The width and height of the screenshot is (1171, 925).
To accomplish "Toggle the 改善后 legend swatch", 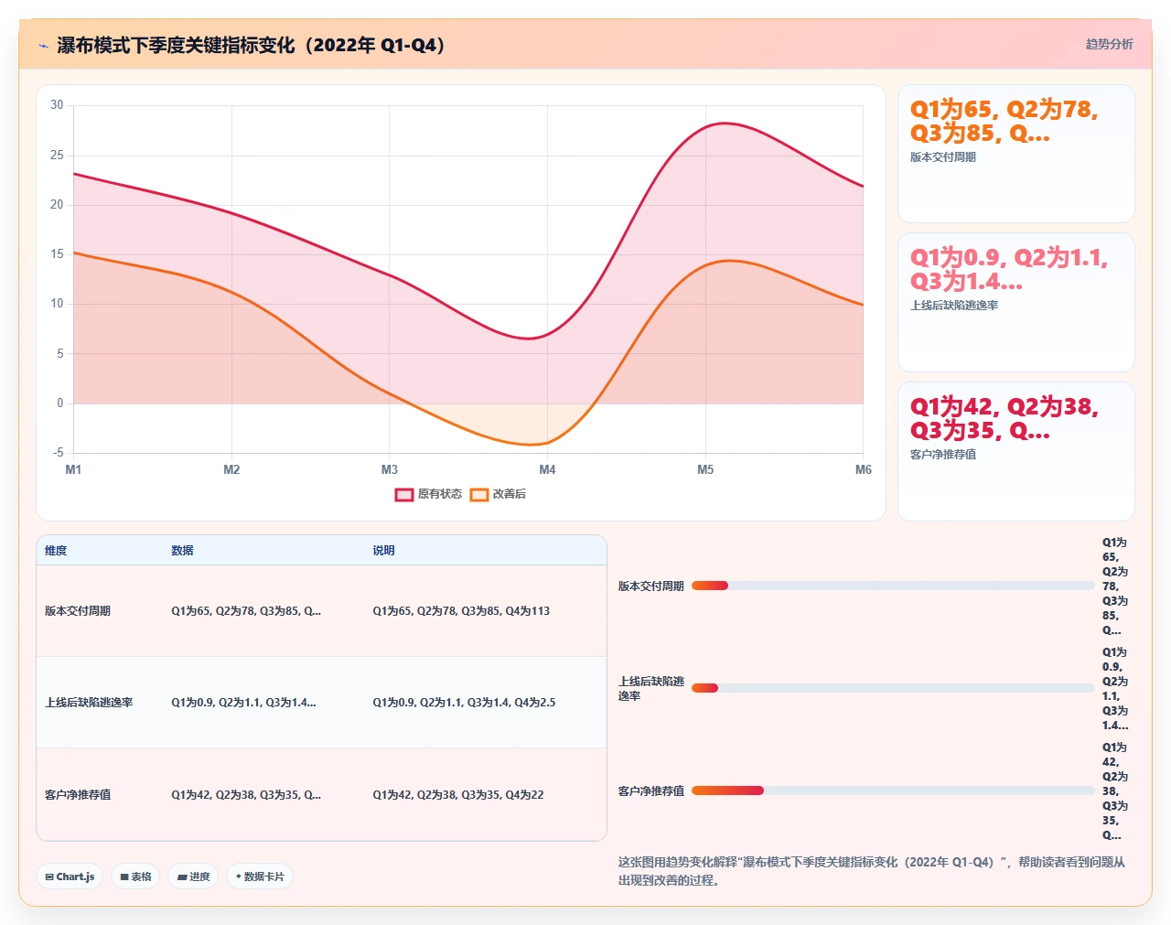I will (479, 494).
